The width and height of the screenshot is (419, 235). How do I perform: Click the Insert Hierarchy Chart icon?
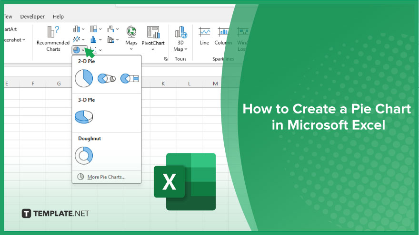coord(93,29)
